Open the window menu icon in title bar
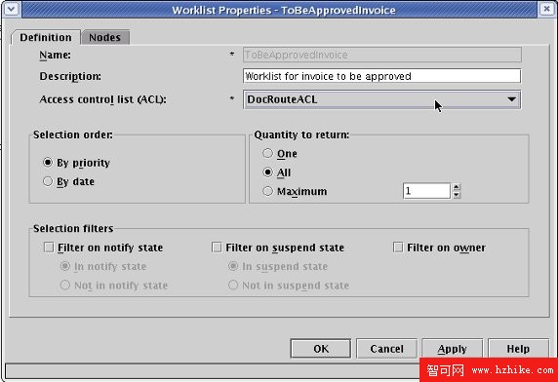This screenshot has width=558, height=382. coord(12,9)
